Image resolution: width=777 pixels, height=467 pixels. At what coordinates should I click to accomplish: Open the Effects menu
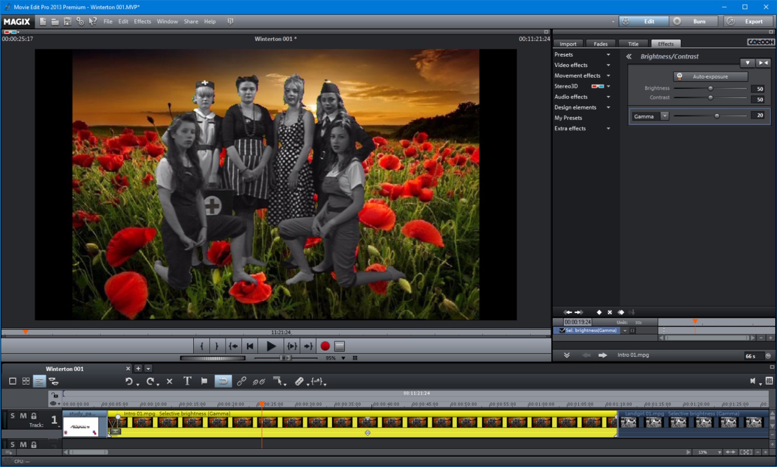pos(142,21)
